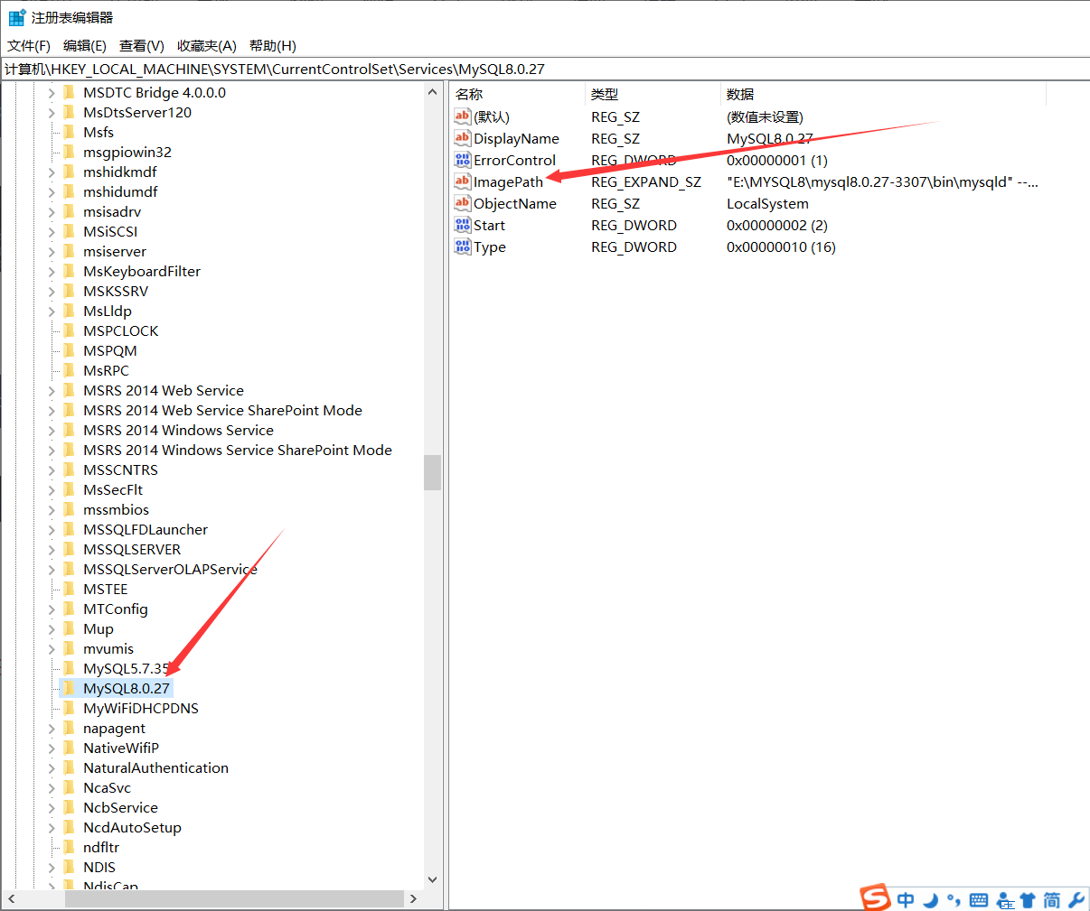Click the Sogou input method S logo
1090x911 pixels.
click(875, 898)
